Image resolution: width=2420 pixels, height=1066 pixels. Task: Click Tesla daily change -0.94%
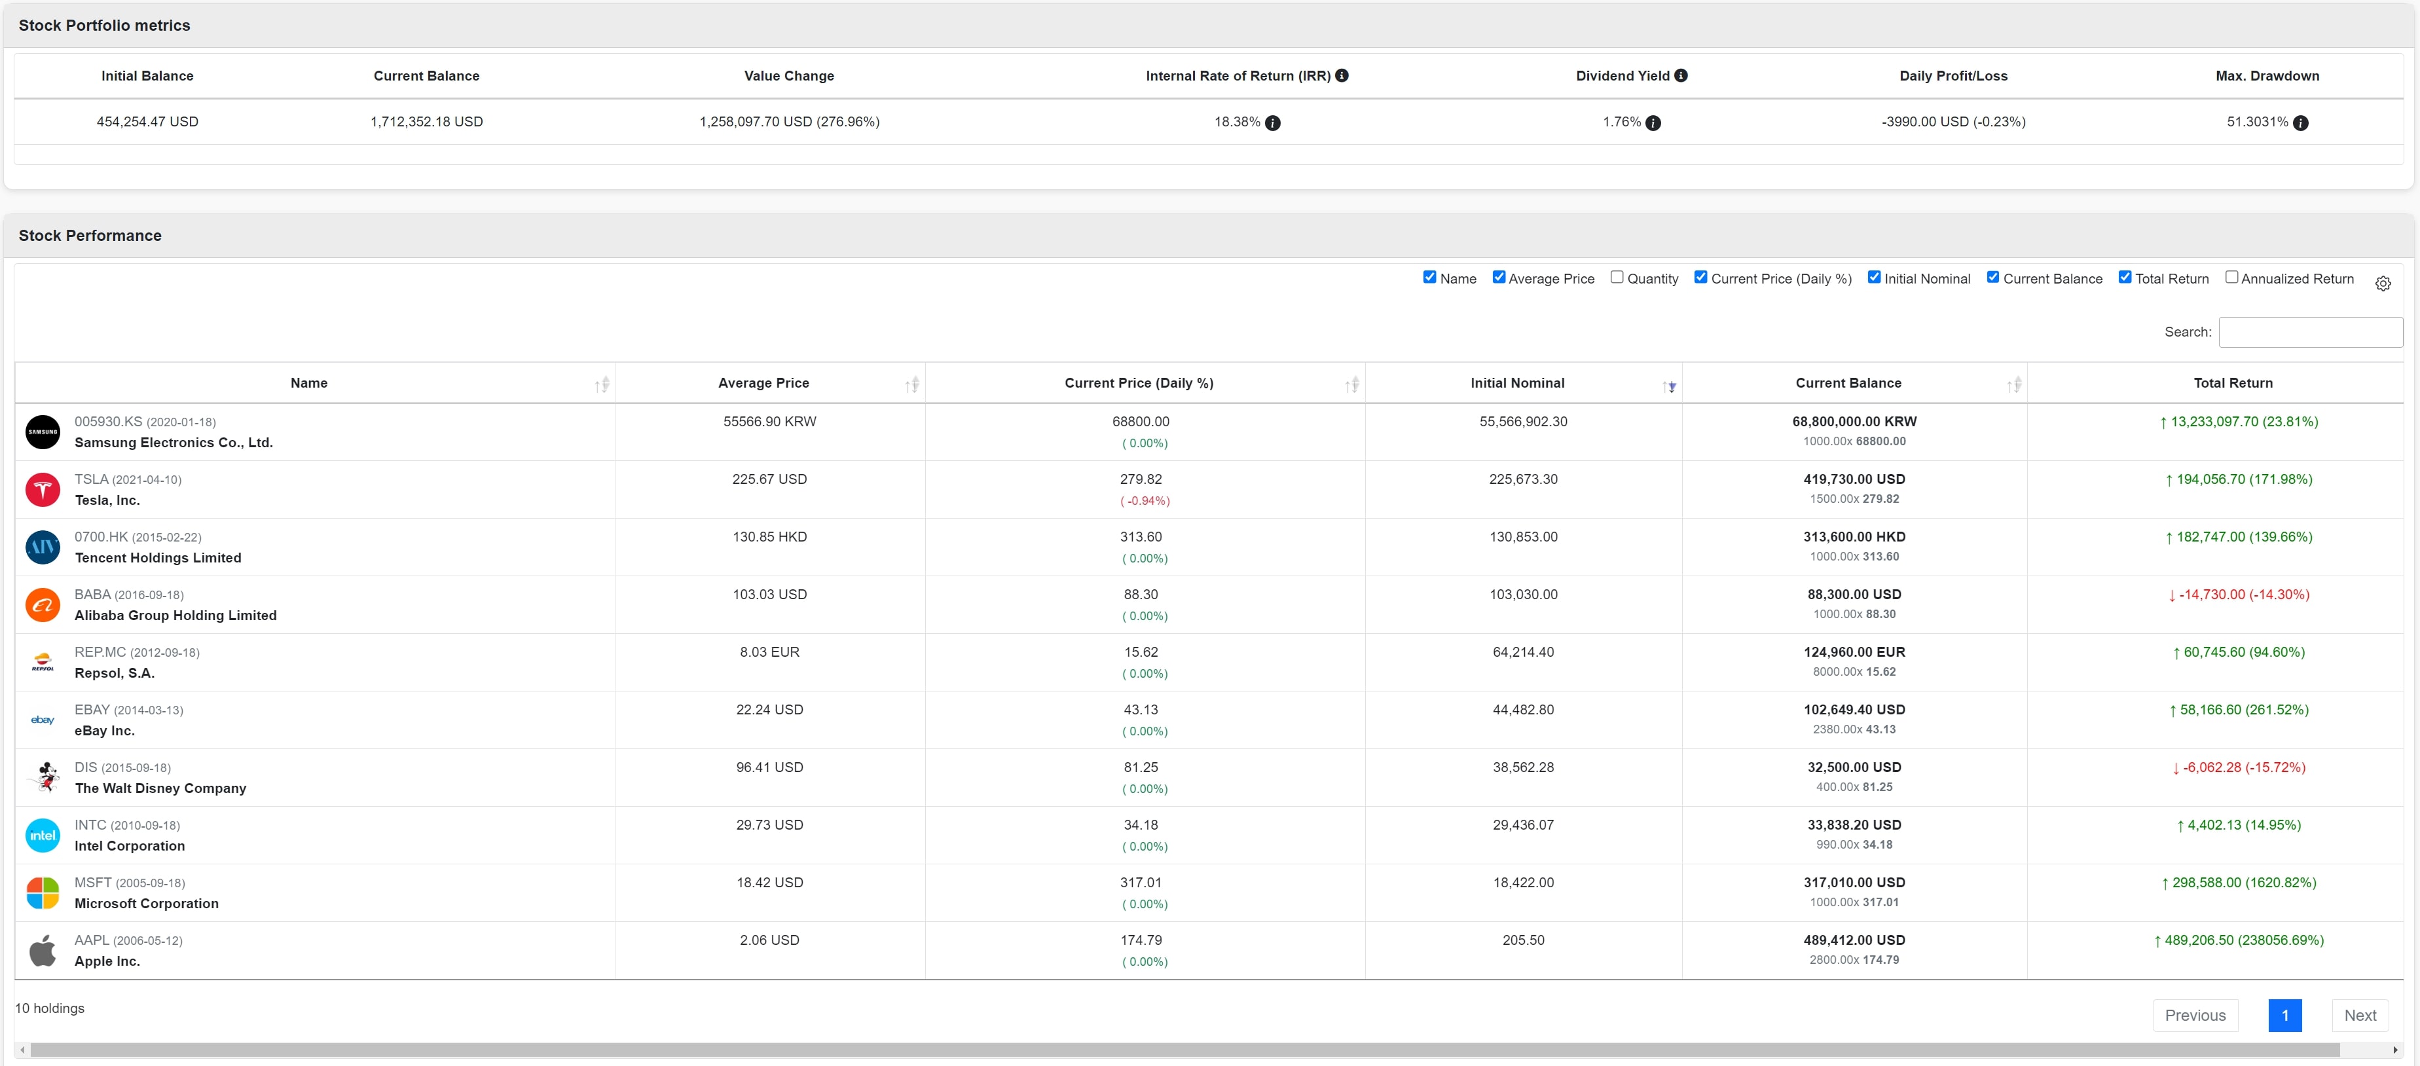pos(1145,501)
